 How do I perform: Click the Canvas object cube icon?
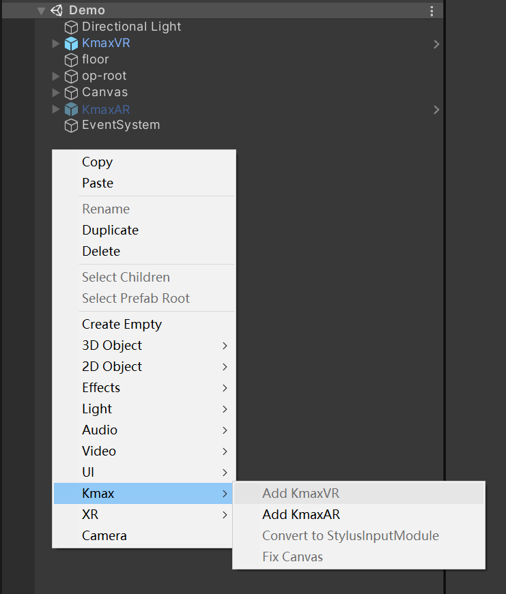coord(71,93)
